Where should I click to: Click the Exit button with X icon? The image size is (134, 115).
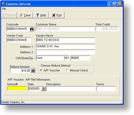point(57,15)
